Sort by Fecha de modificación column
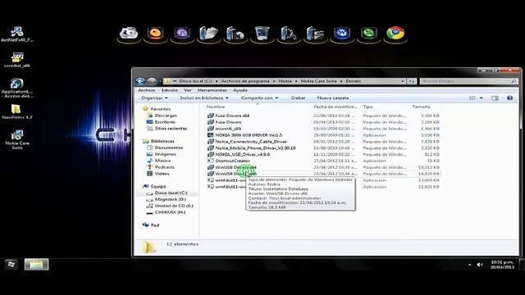The image size is (525, 295). [336, 107]
